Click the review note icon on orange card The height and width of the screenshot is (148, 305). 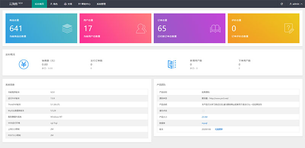tap(289, 28)
